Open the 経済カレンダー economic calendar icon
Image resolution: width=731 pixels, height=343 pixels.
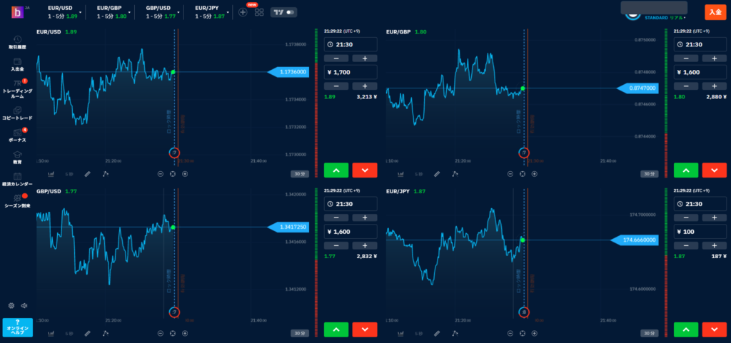tap(17, 177)
